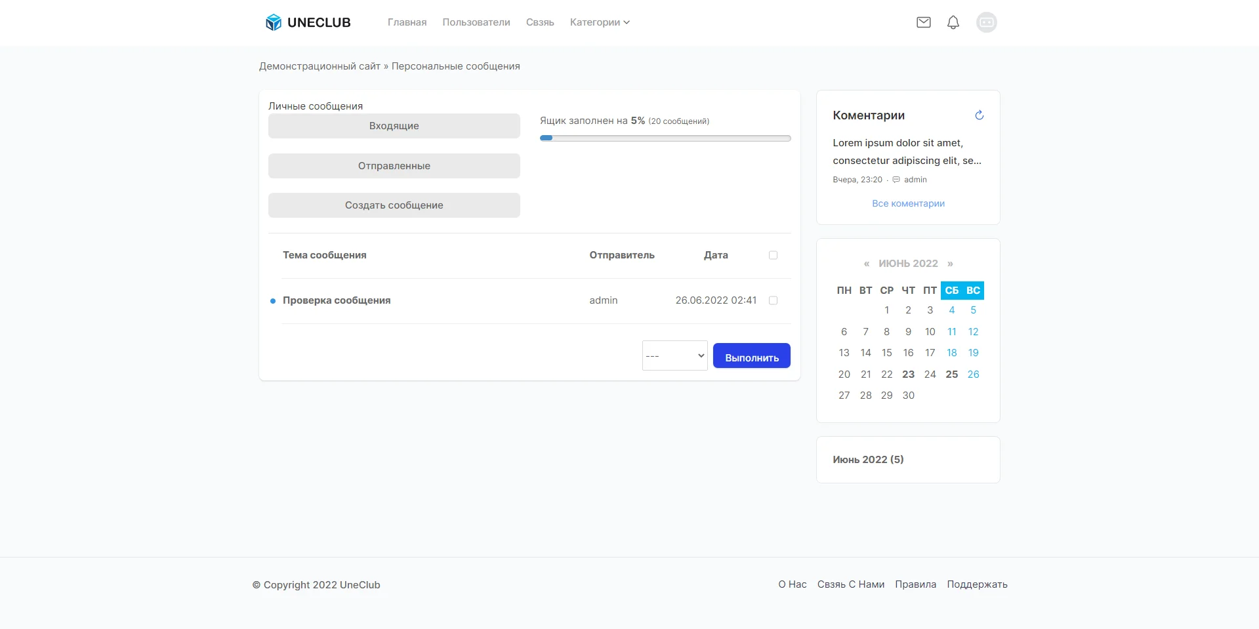Click Copyright 2022 UneClub text
This screenshot has height=629, width=1259.
click(316, 585)
